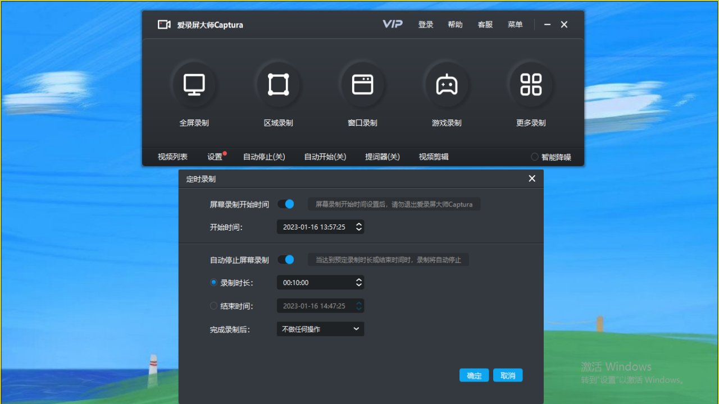Open the 菜单 menu
This screenshot has width=719, height=404.
coord(515,24)
